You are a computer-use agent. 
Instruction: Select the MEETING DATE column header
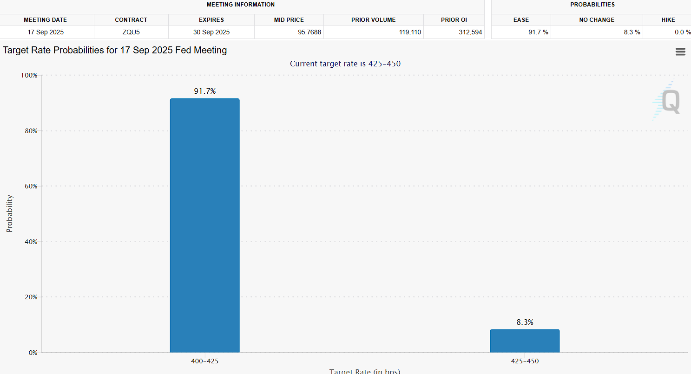click(46, 20)
